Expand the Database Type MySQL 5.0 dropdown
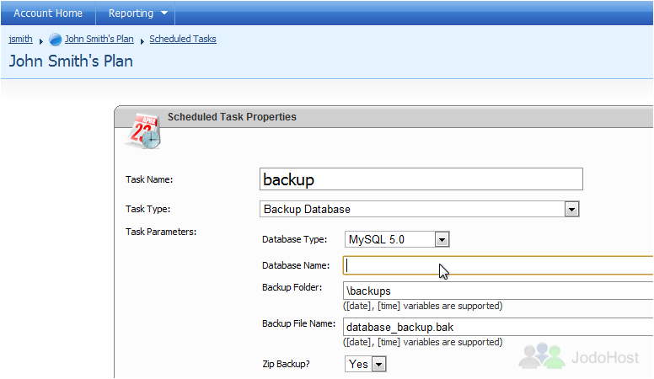Screen dimensions: 654x379 click(x=442, y=239)
